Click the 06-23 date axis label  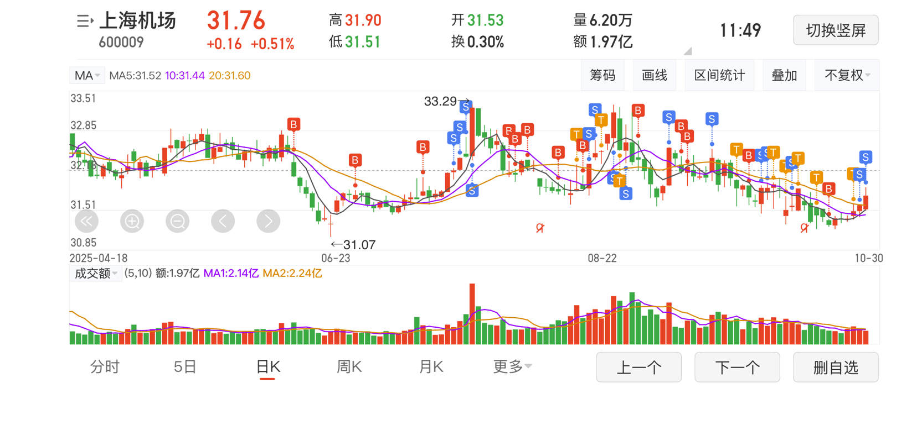tap(336, 258)
